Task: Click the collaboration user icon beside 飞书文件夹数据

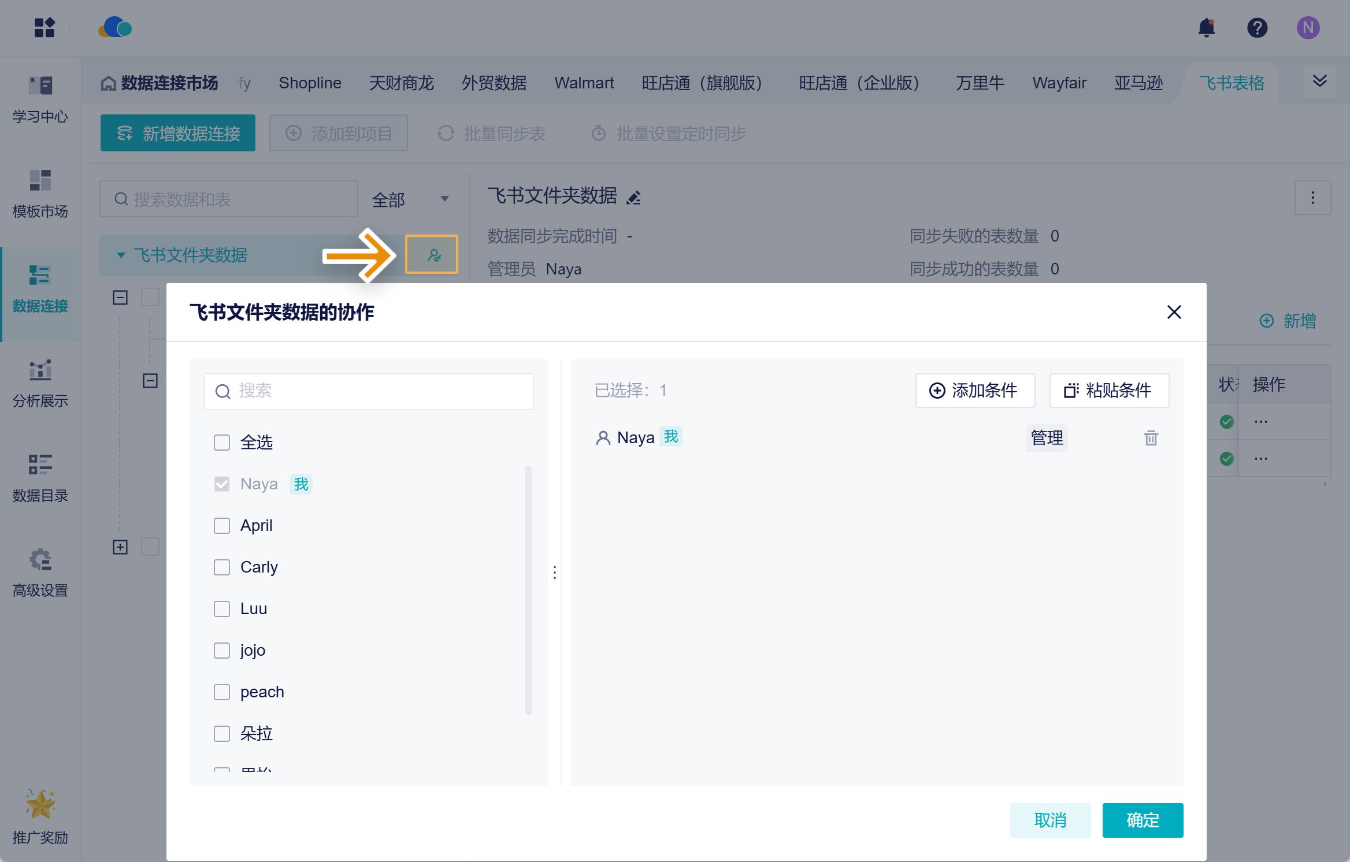Action: (432, 254)
